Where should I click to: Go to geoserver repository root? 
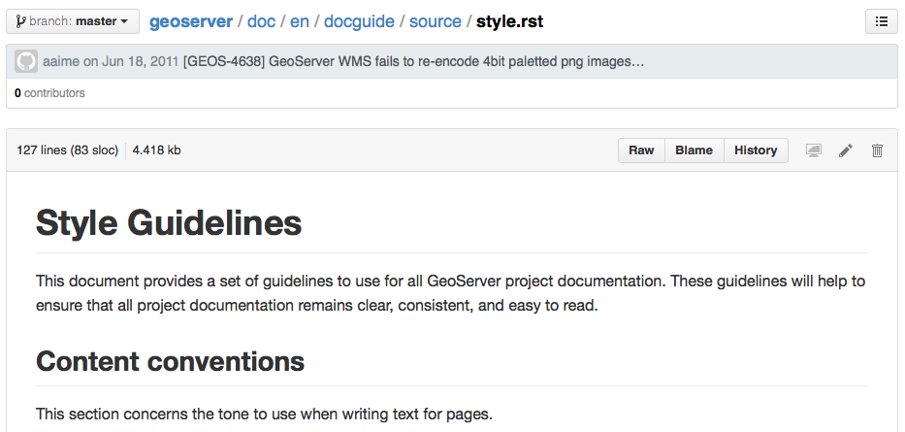point(191,22)
